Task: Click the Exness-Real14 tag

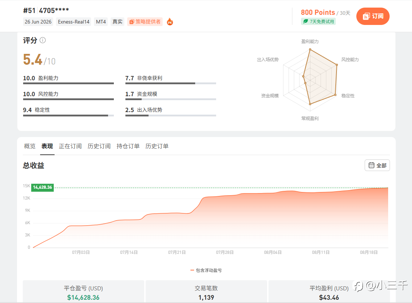Action: [x=74, y=22]
